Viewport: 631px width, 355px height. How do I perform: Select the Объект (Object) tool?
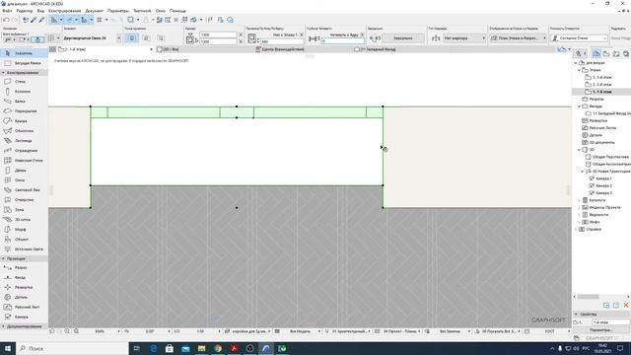click(24, 239)
